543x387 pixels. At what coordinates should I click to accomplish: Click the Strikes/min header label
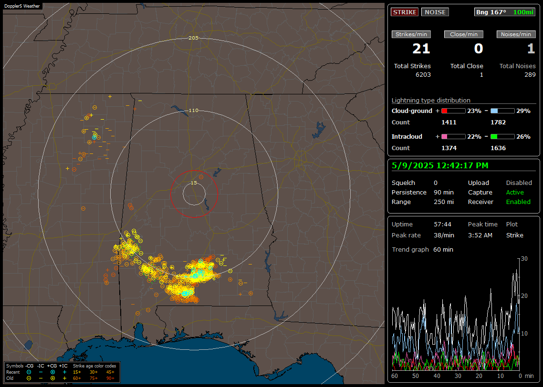[x=411, y=34]
